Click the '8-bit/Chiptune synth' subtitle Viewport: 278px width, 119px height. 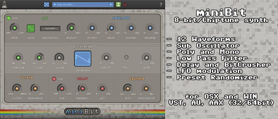pos(221,20)
